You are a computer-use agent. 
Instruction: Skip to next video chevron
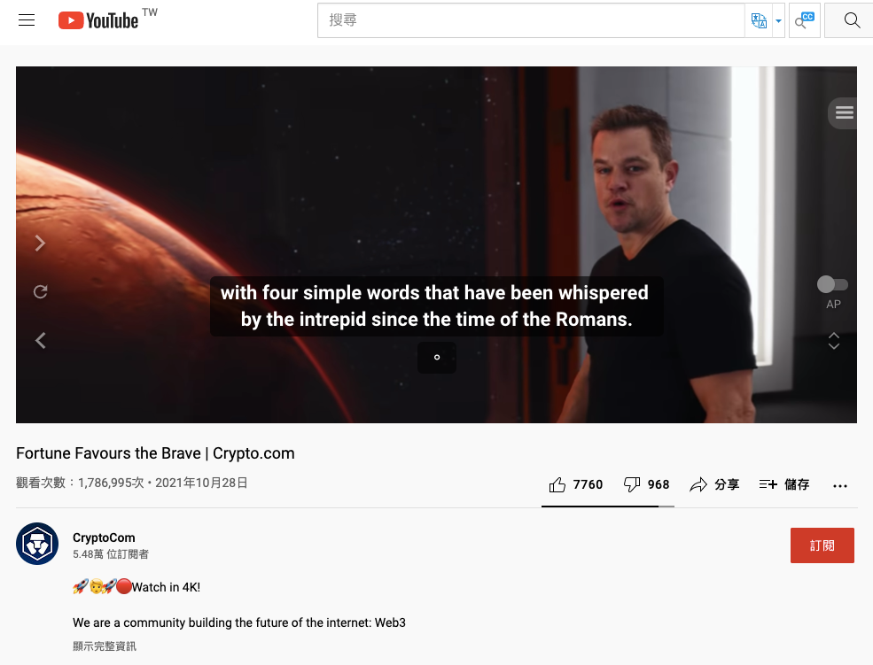(40, 243)
